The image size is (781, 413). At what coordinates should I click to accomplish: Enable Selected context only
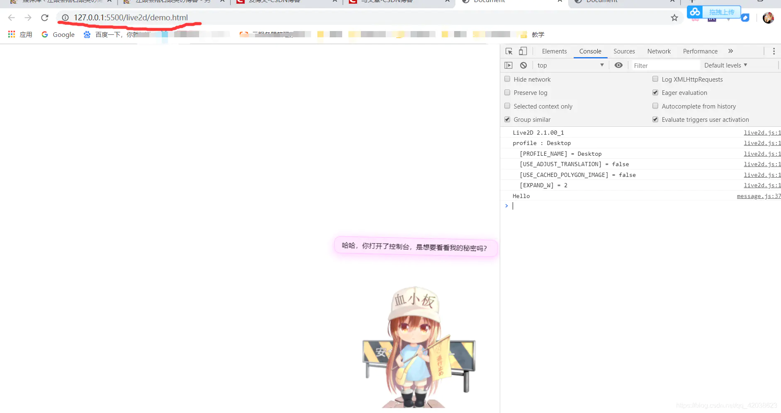(507, 106)
